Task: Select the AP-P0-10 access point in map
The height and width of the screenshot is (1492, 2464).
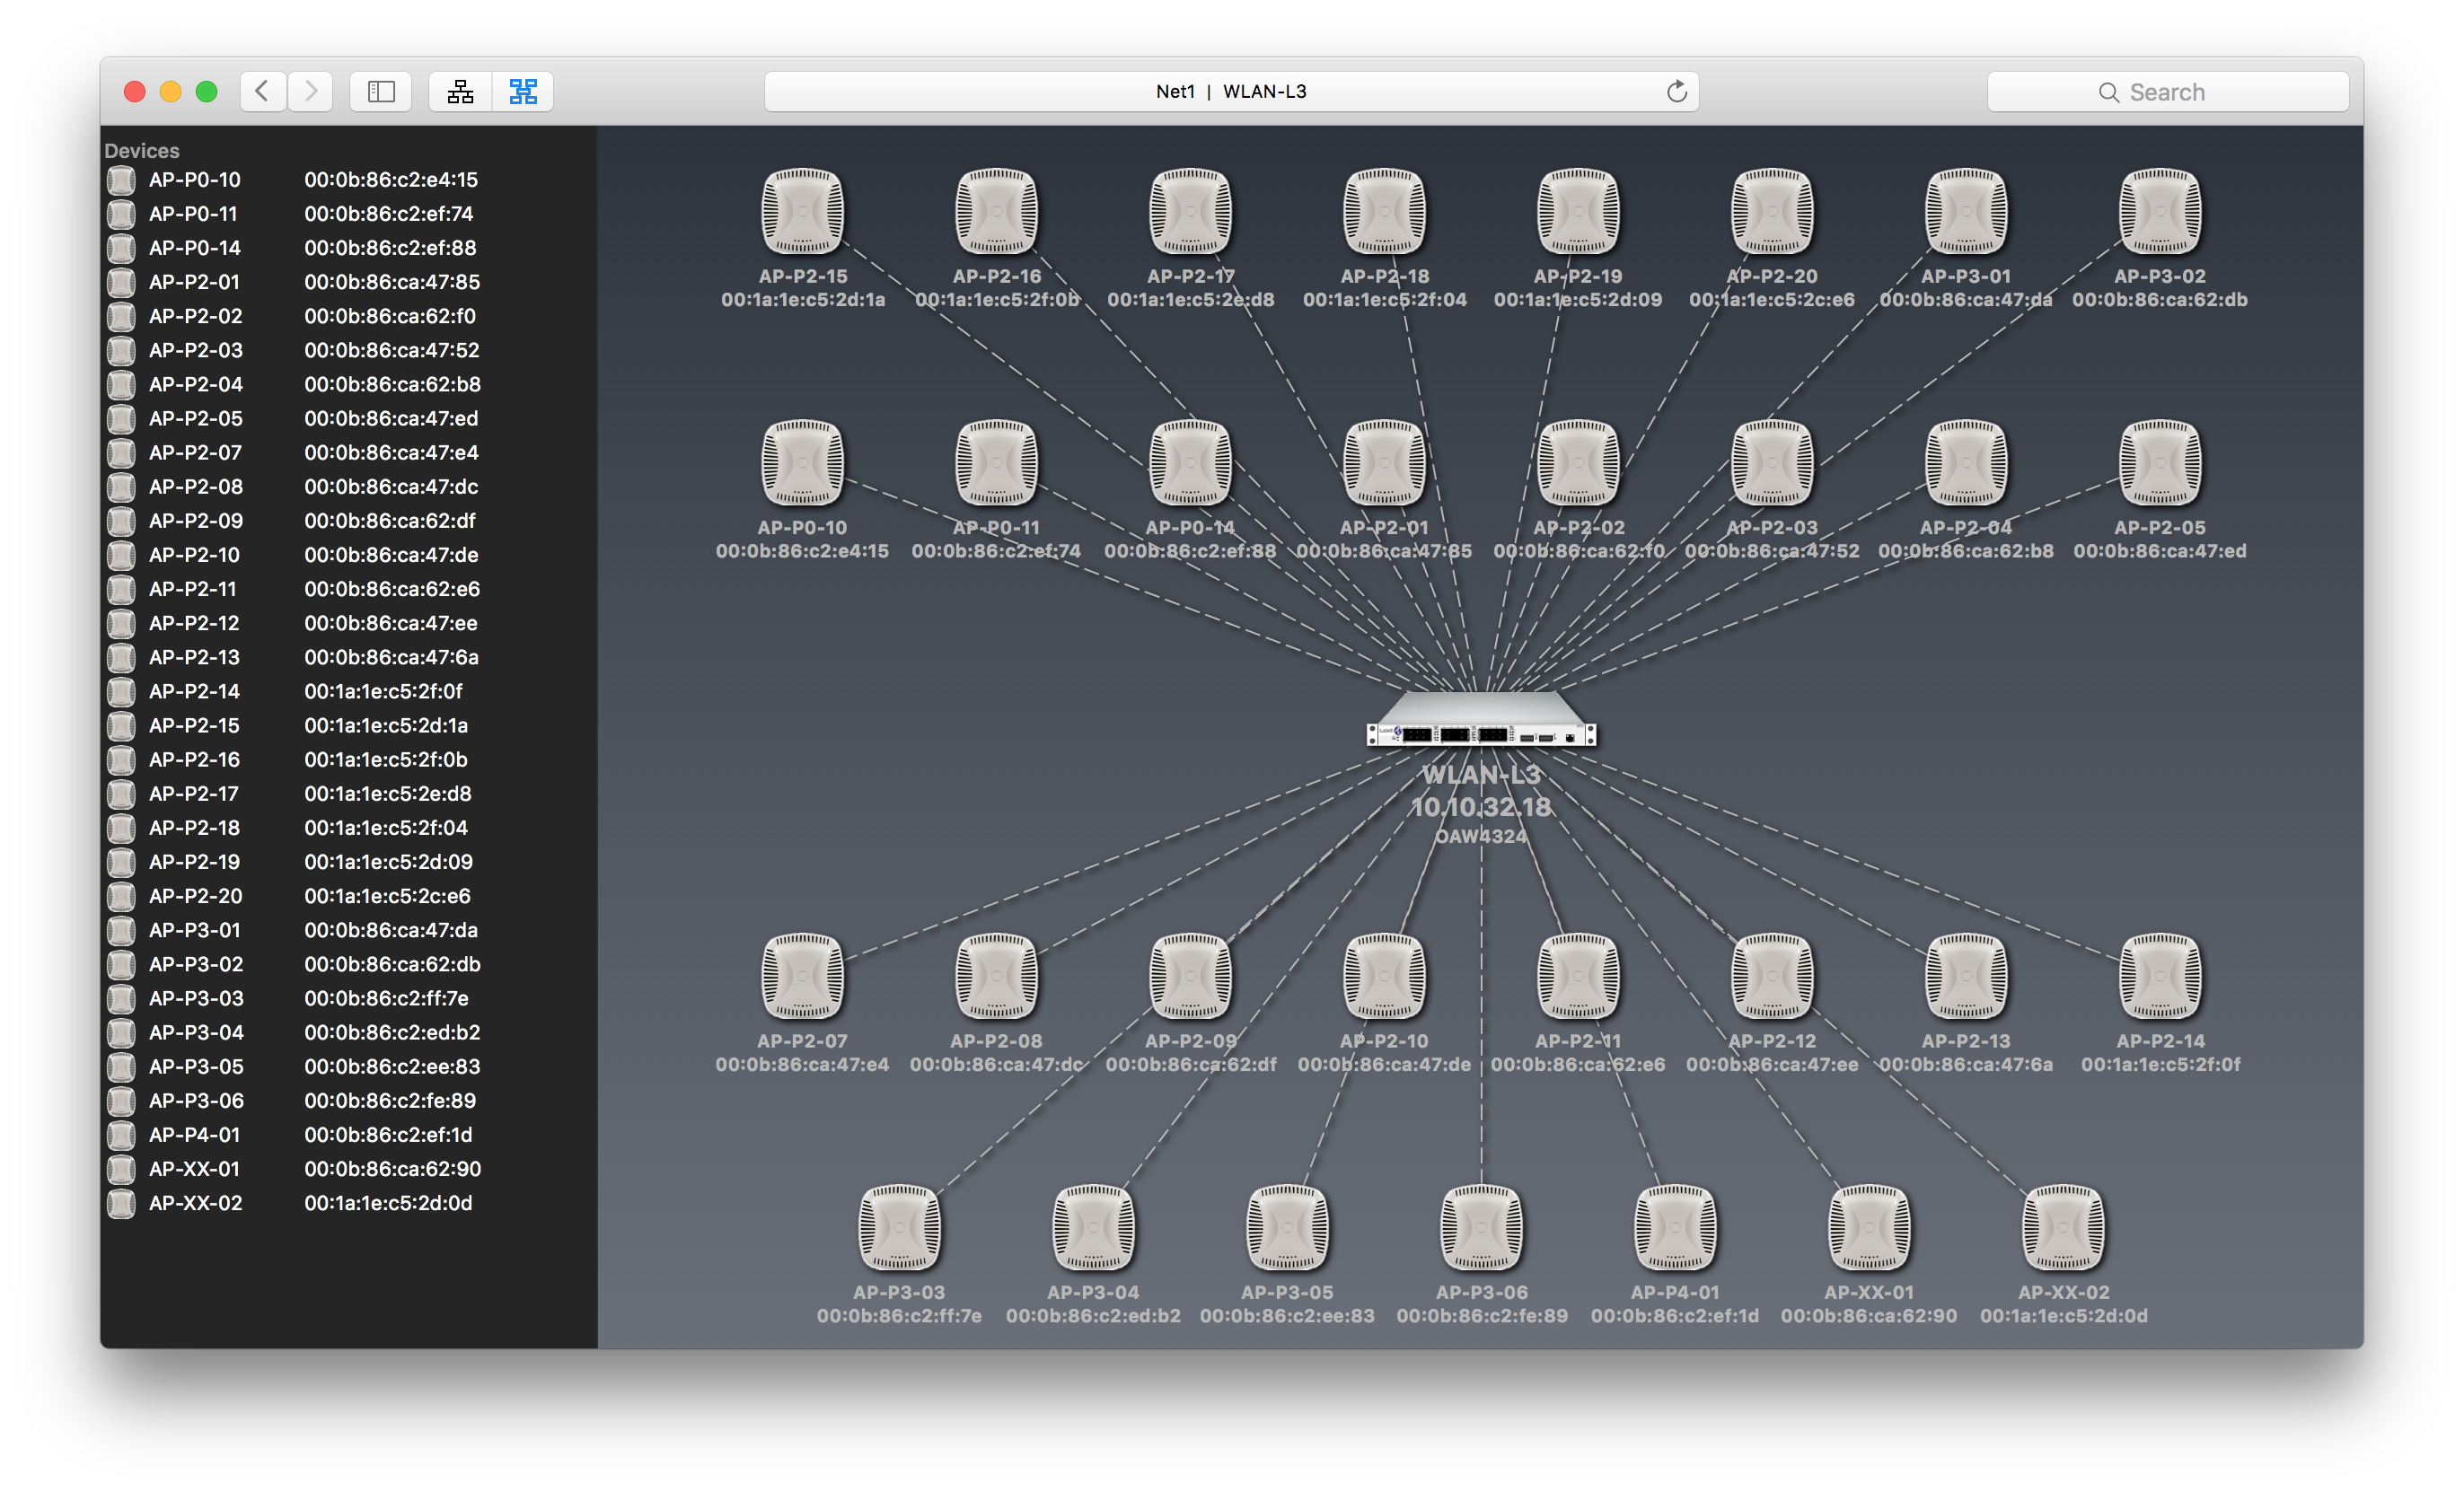Action: [802, 462]
